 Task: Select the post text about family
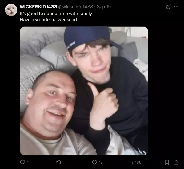point(56,14)
